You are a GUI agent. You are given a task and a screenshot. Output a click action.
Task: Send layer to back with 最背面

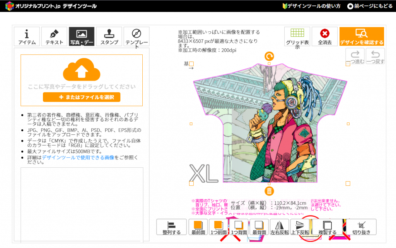coord(259,227)
